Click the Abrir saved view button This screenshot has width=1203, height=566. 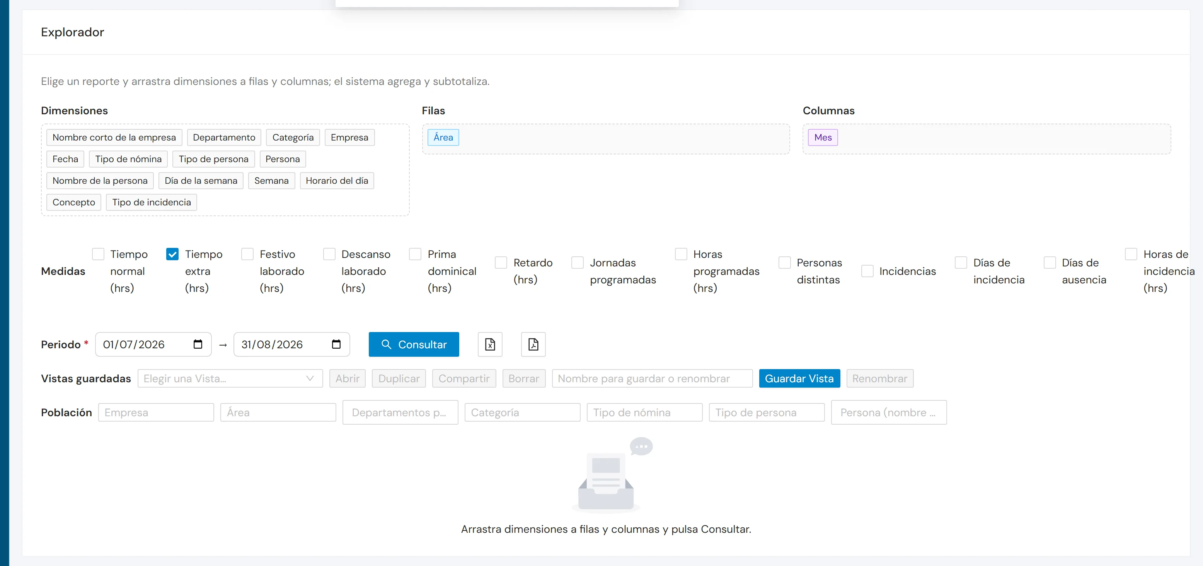pyautogui.click(x=348, y=379)
